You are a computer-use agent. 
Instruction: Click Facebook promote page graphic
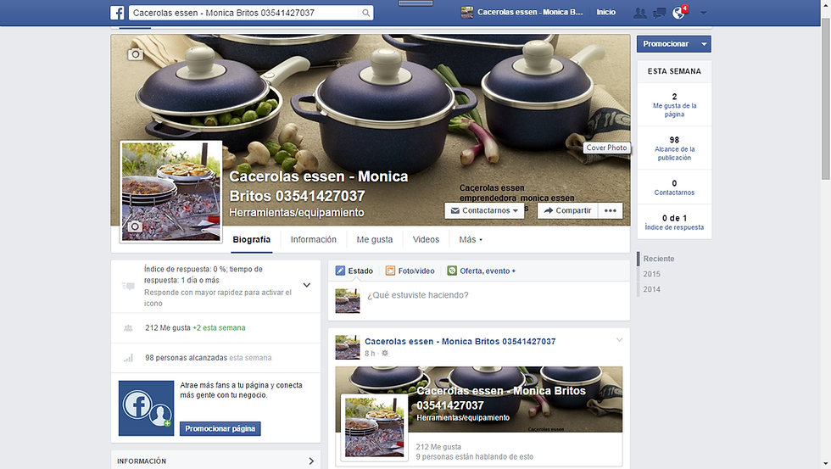[x=146, y=408]
